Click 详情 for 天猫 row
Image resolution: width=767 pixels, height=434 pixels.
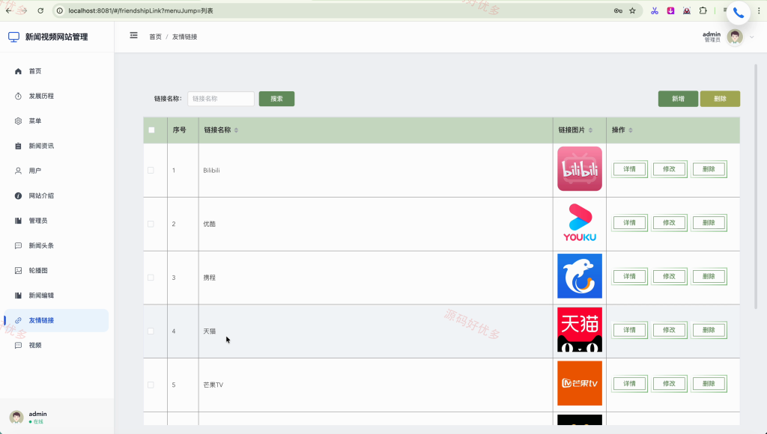pos(629,331)
